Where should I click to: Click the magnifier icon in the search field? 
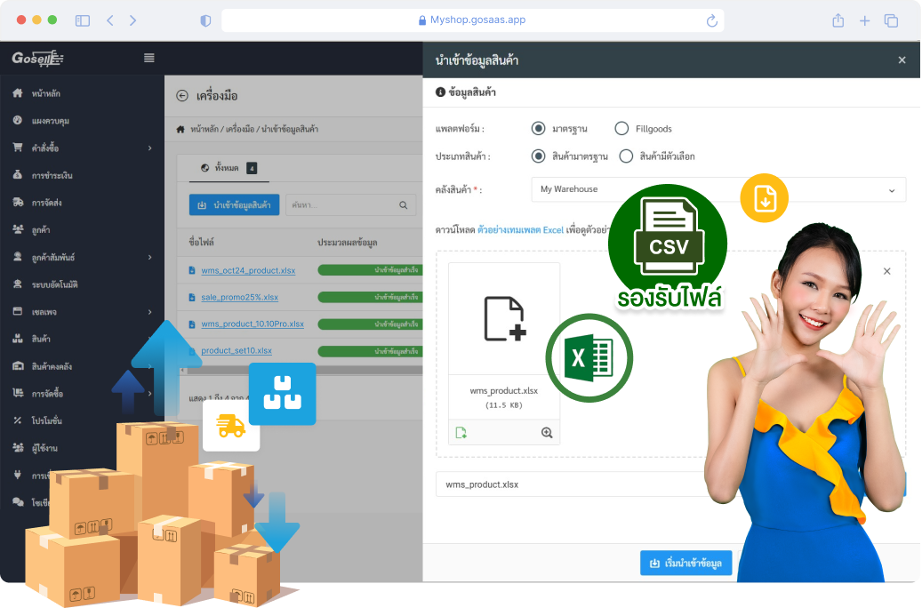404,205
